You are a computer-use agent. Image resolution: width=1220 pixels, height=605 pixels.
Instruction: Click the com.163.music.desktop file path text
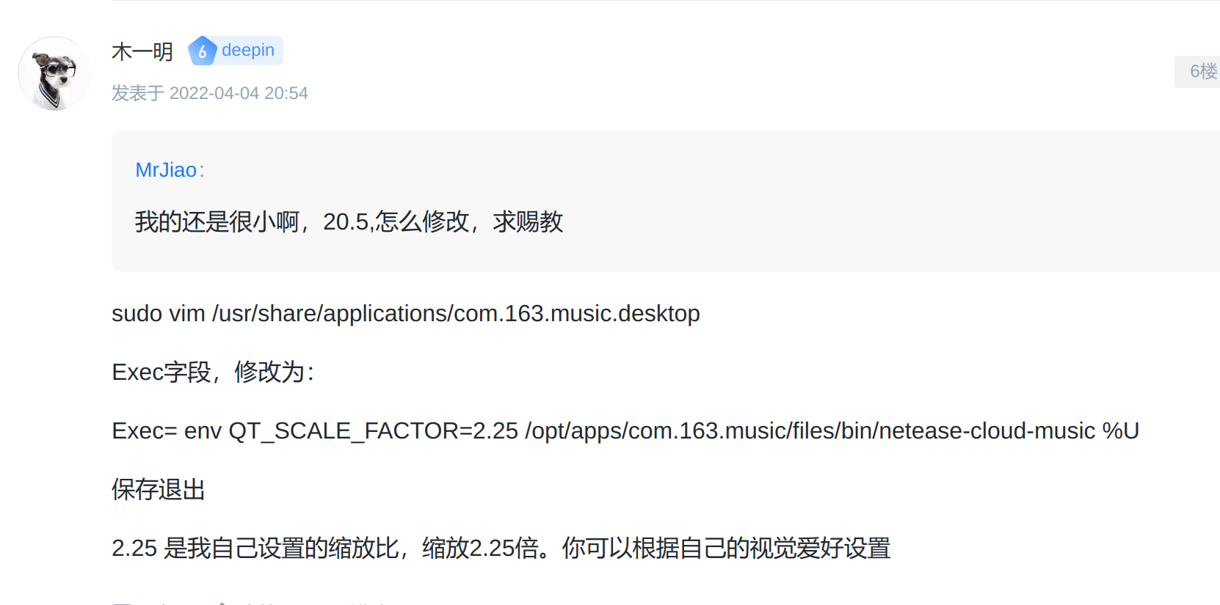point(576,314)
